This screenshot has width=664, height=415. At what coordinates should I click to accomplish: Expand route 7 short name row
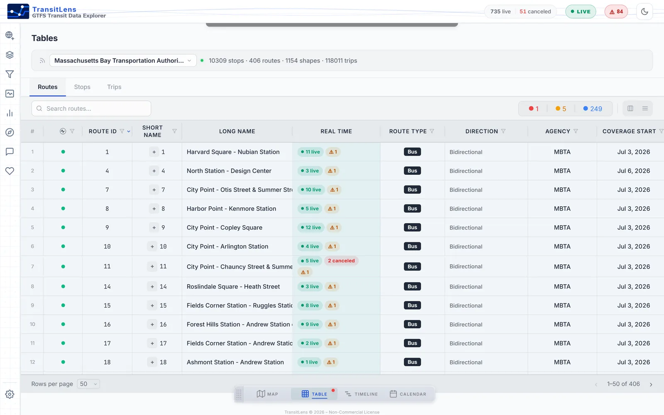154,190
